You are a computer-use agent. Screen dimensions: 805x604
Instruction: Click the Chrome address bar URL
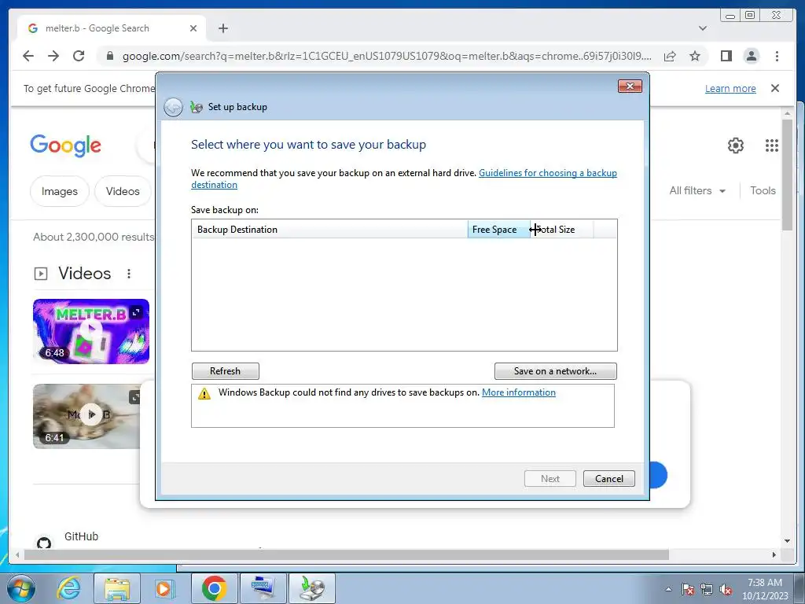click(387, 56)
